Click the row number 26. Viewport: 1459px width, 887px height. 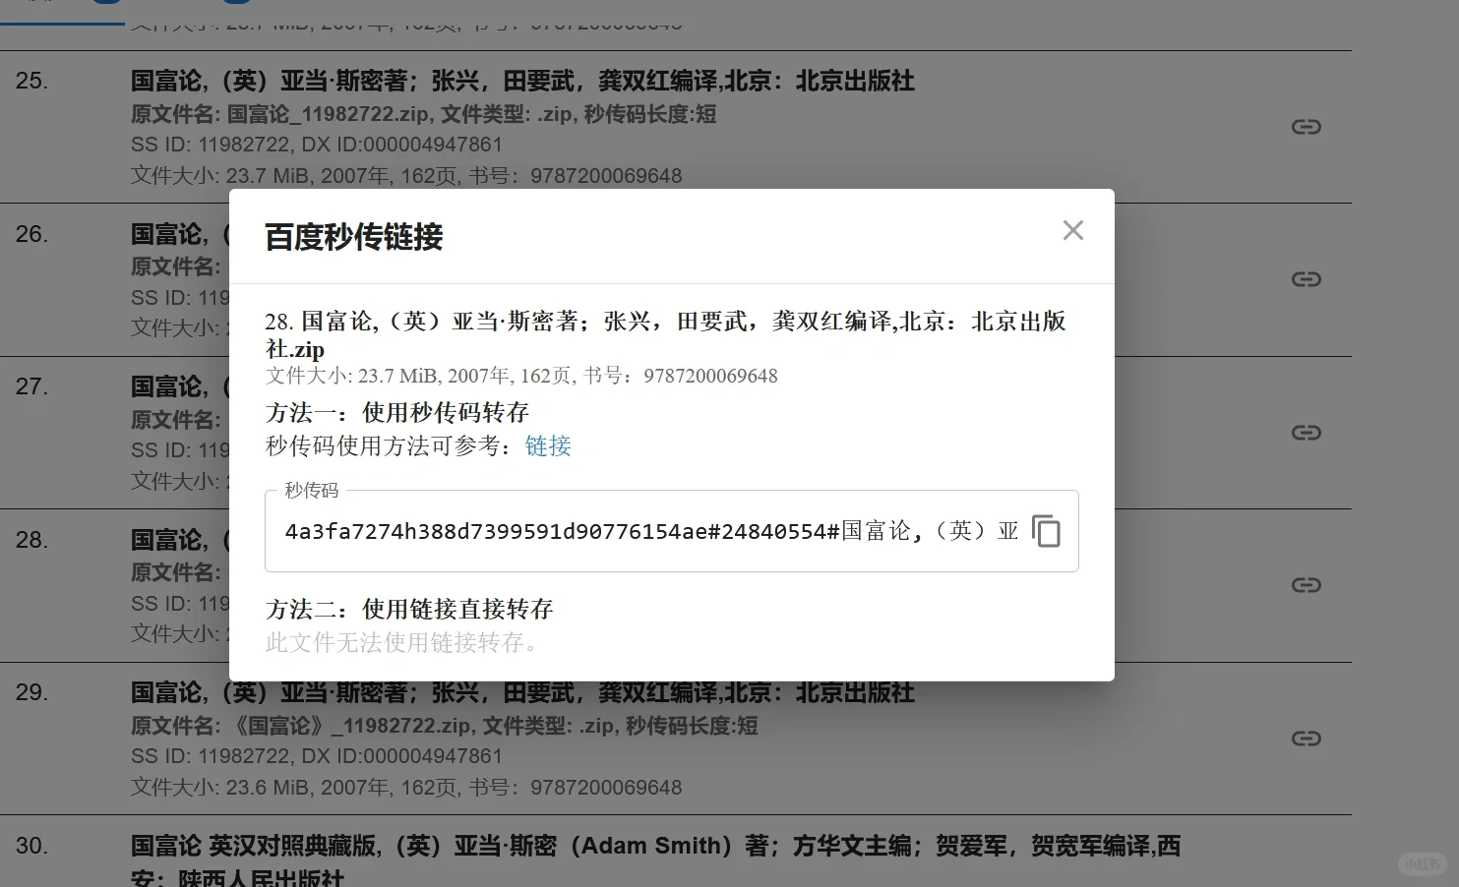click(x=31, y=234)
